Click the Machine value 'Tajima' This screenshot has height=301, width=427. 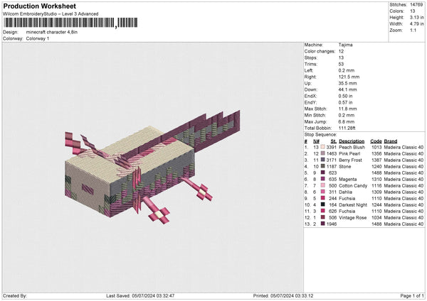(x=346, y=45)
